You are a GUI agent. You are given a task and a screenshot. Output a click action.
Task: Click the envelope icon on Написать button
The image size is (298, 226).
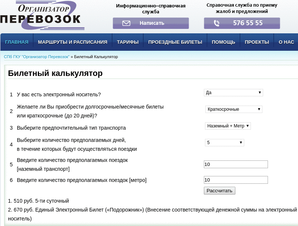click(126, 23)
